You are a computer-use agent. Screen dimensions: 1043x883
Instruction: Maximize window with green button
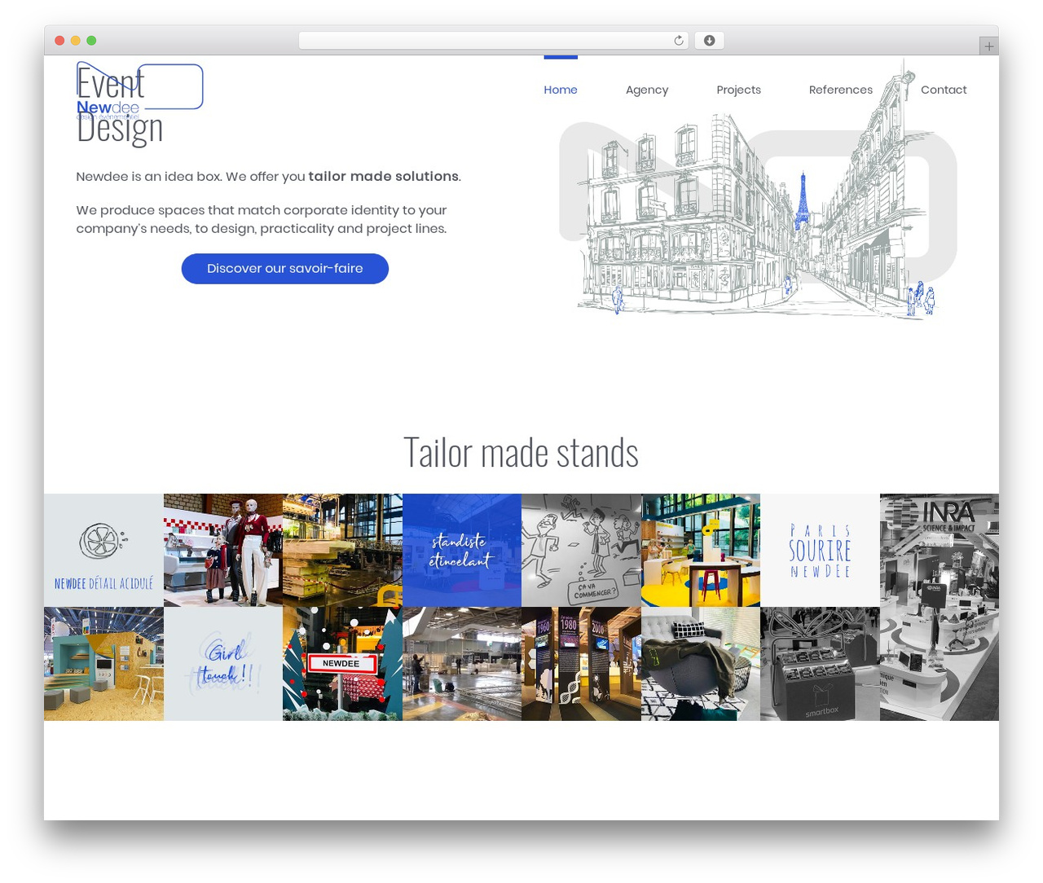(x=91, y=41)
